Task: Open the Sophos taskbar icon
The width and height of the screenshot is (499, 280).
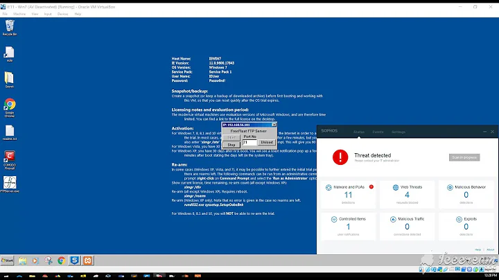Action: [x=74, y=261]
